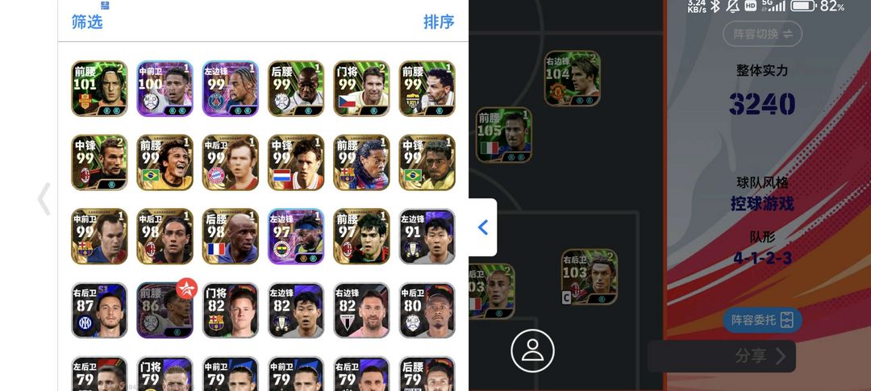The image size is (871, 391).
Task: Go to the previous page with the left gray arrow
Action: 44,199
